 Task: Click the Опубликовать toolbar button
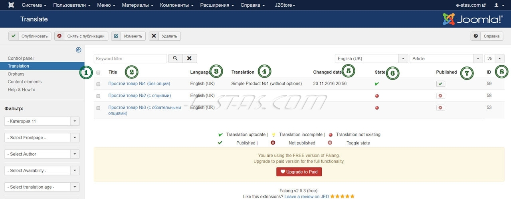click(x=30, y=36)
